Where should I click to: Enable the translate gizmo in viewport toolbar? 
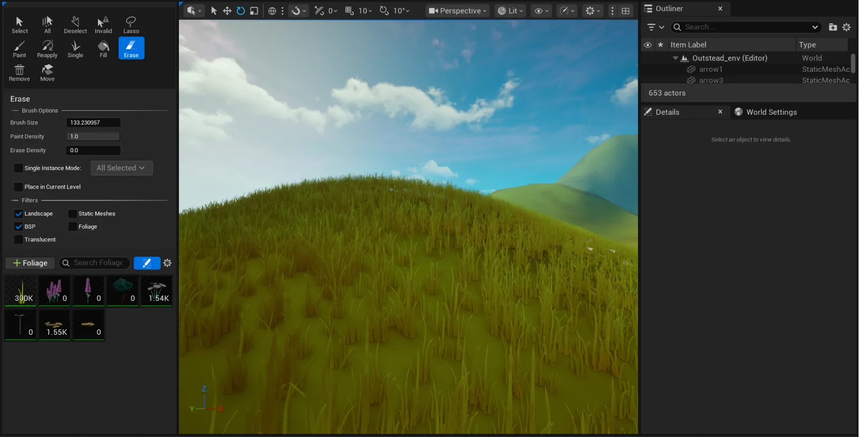coord(227,11)
